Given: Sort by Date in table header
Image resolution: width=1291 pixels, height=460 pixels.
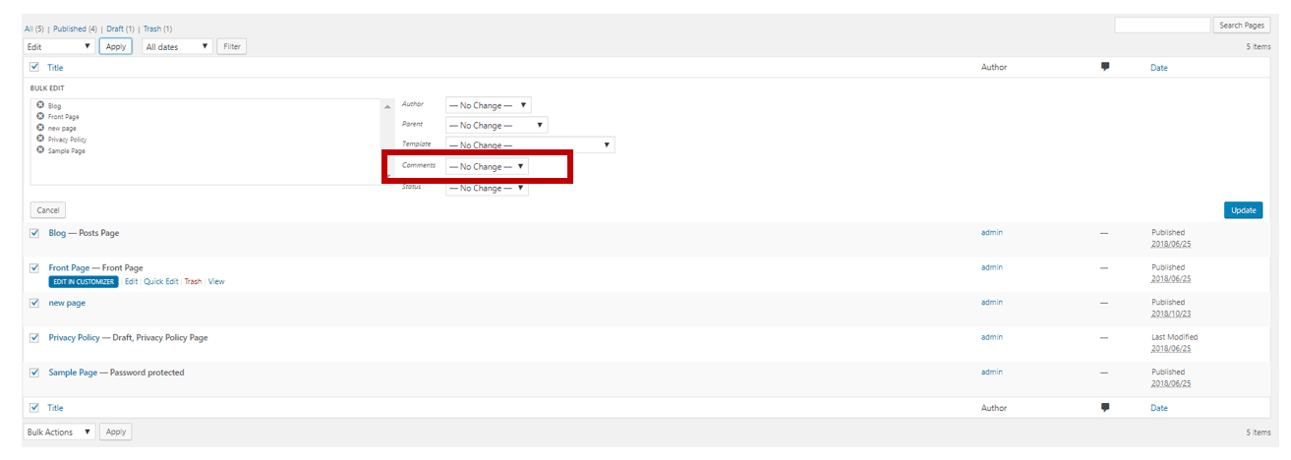Looking at the screenshot, I should point(1159,67).
